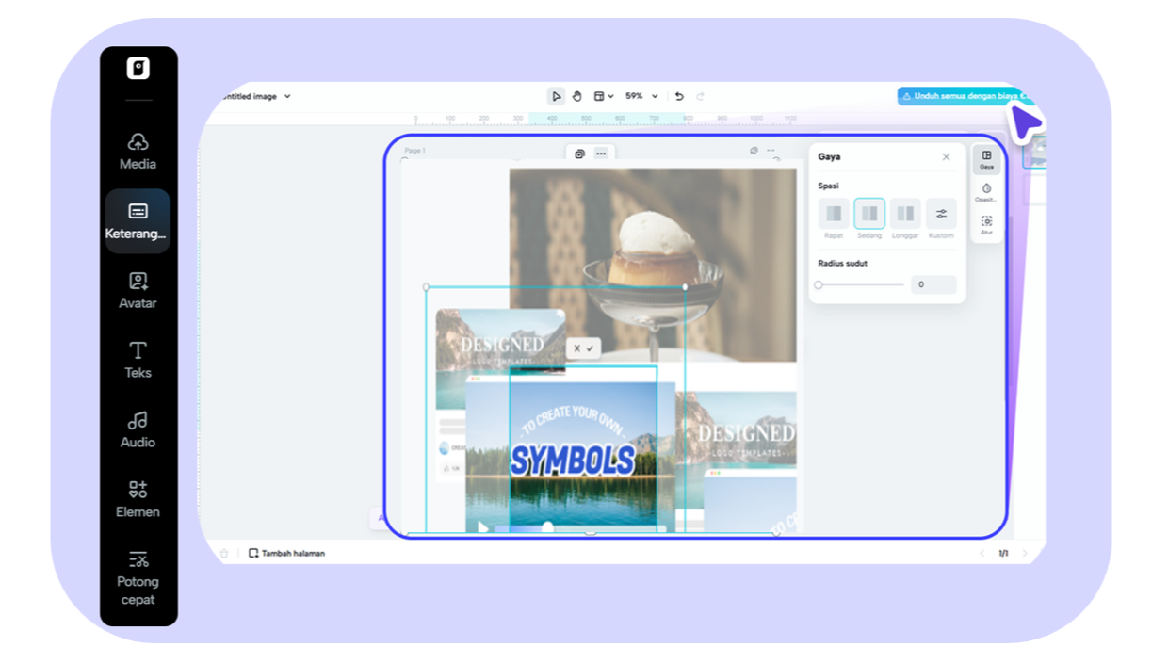Open the Media panel in sidebar
Viewport: 1152px width, 663px height.
click(138, 152)
